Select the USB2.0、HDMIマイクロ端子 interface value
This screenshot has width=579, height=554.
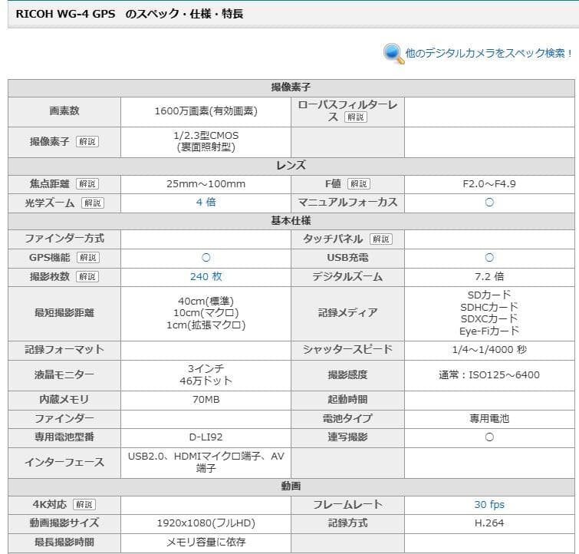(206, 462)
